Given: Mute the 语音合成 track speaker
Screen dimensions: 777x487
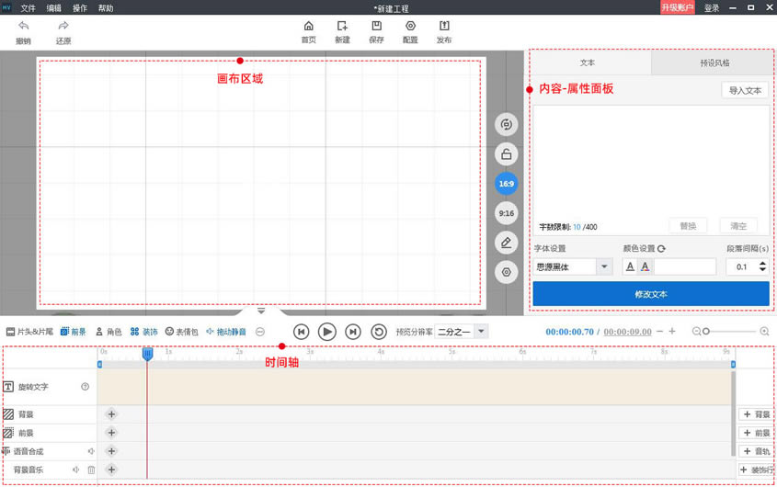Looking at the screenshot, I should pos(91,451).
